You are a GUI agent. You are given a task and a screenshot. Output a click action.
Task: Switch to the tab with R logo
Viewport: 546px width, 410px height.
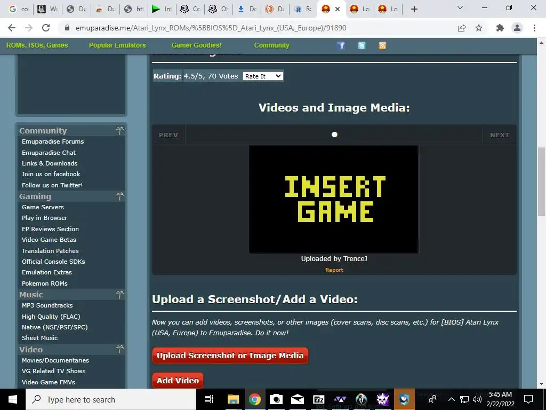point(303,9)
